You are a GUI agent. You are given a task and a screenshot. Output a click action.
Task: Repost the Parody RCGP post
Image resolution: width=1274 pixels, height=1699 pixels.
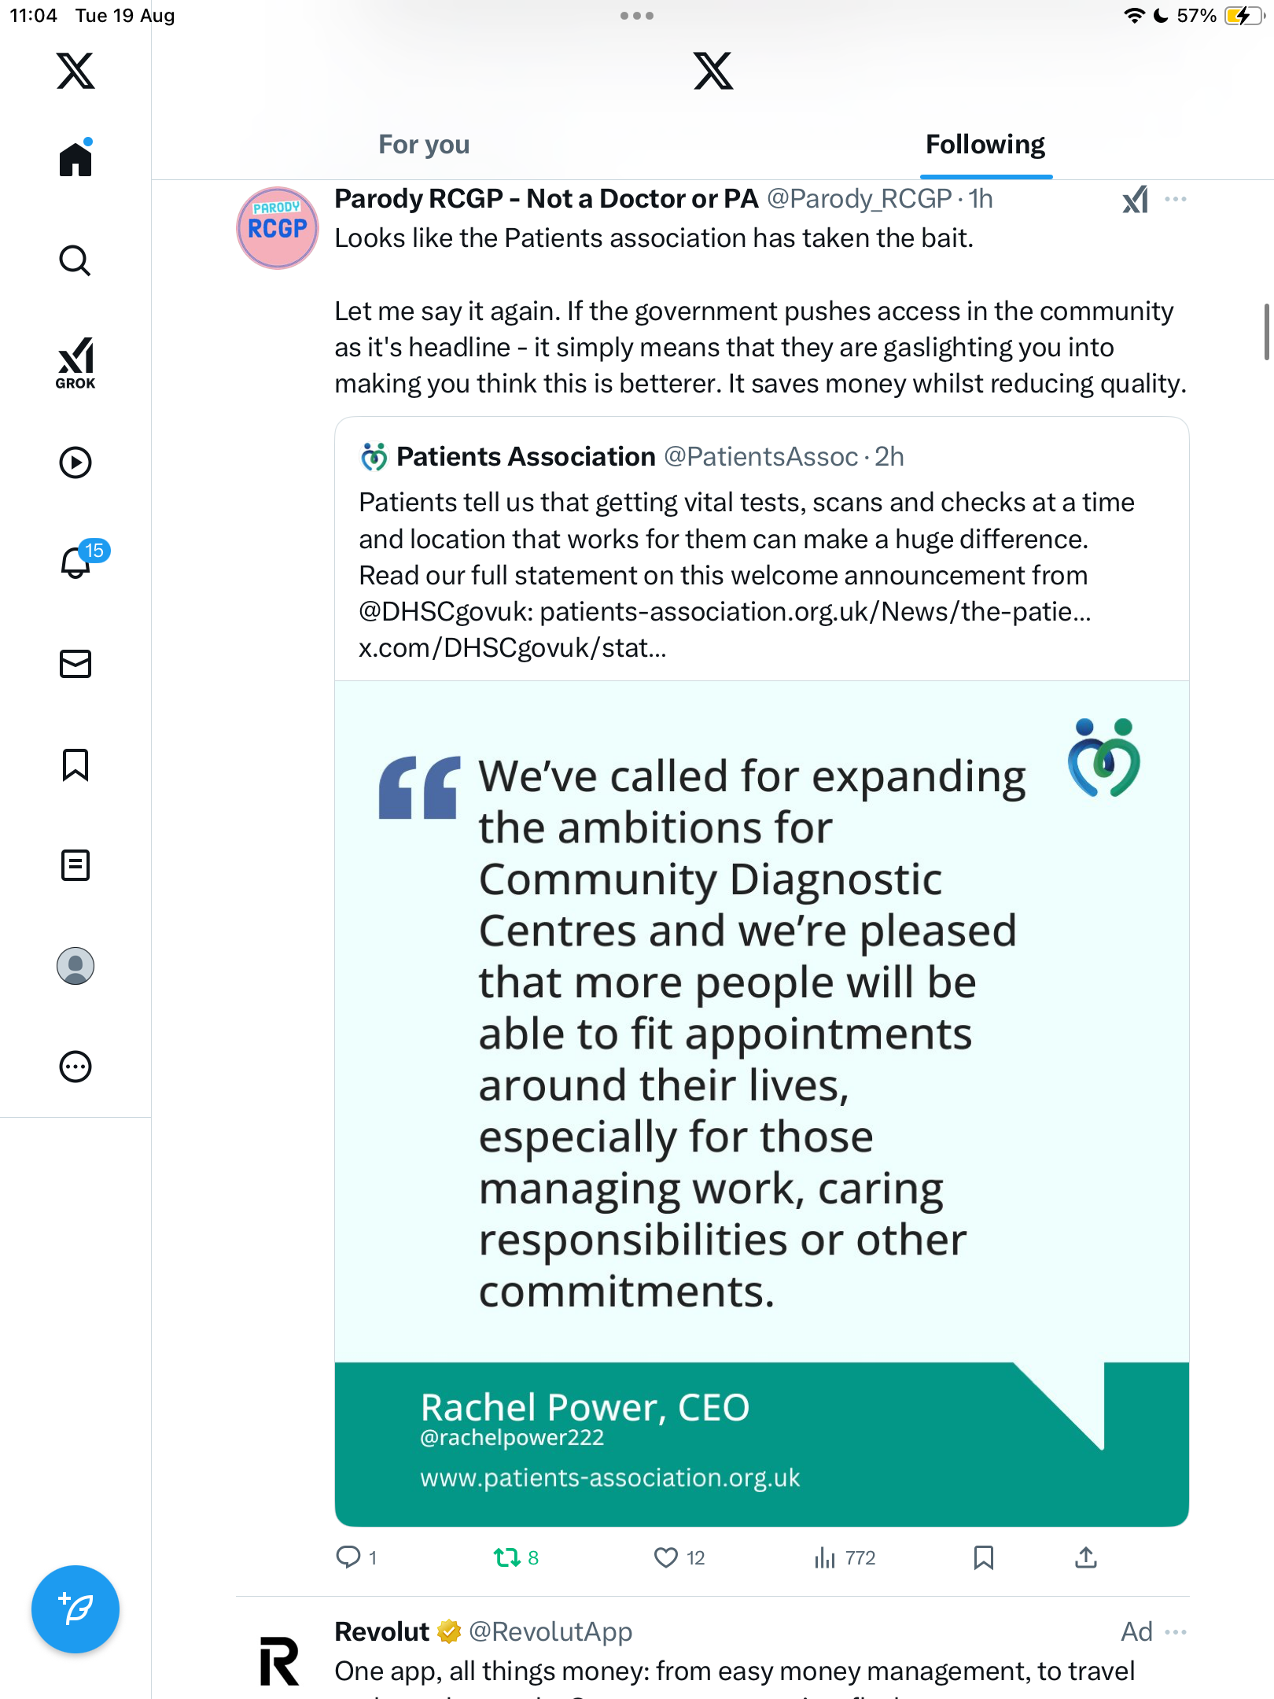pos(516,1557)
